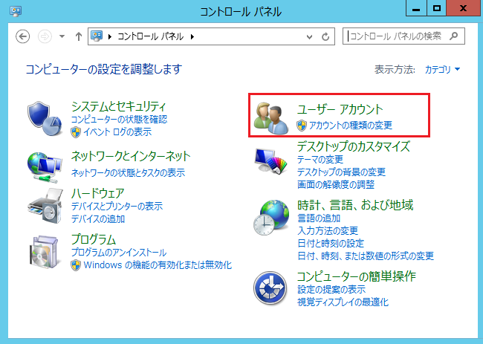
Task: Click the refresh button in address bar
Action: click(x=325, y=36)
